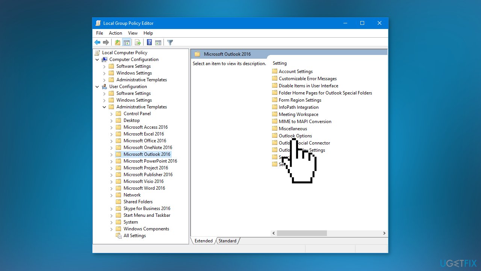481x271 pixels.
Task: Click the Filter funnel toolbar icon
Action: tap(170, 43)
